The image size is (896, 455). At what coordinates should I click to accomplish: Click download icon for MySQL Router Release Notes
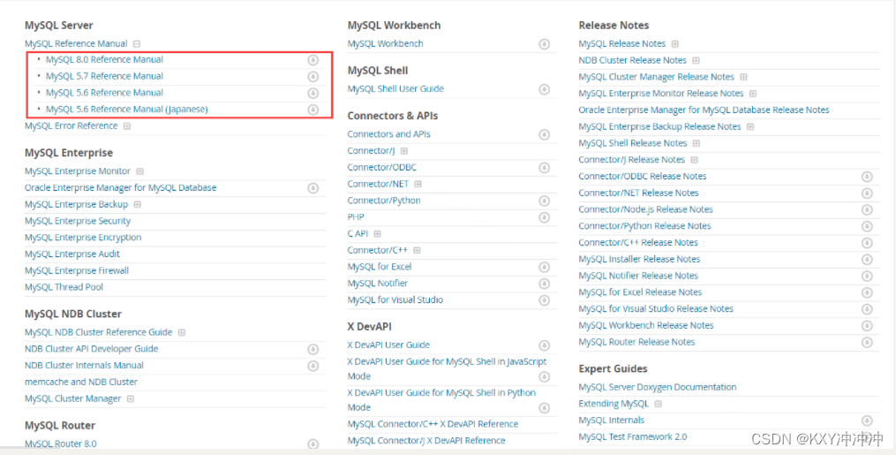tap(867, 343)
